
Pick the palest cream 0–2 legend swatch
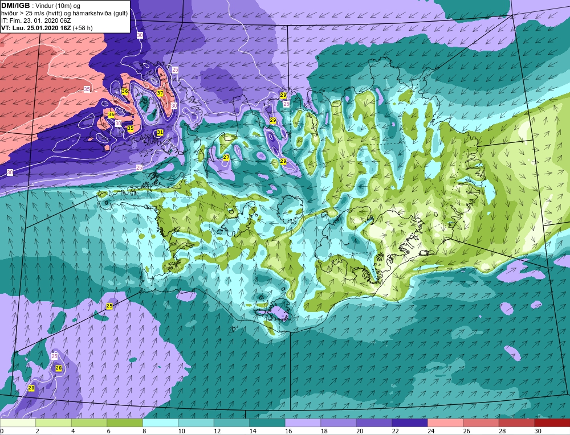coord(18,423)
